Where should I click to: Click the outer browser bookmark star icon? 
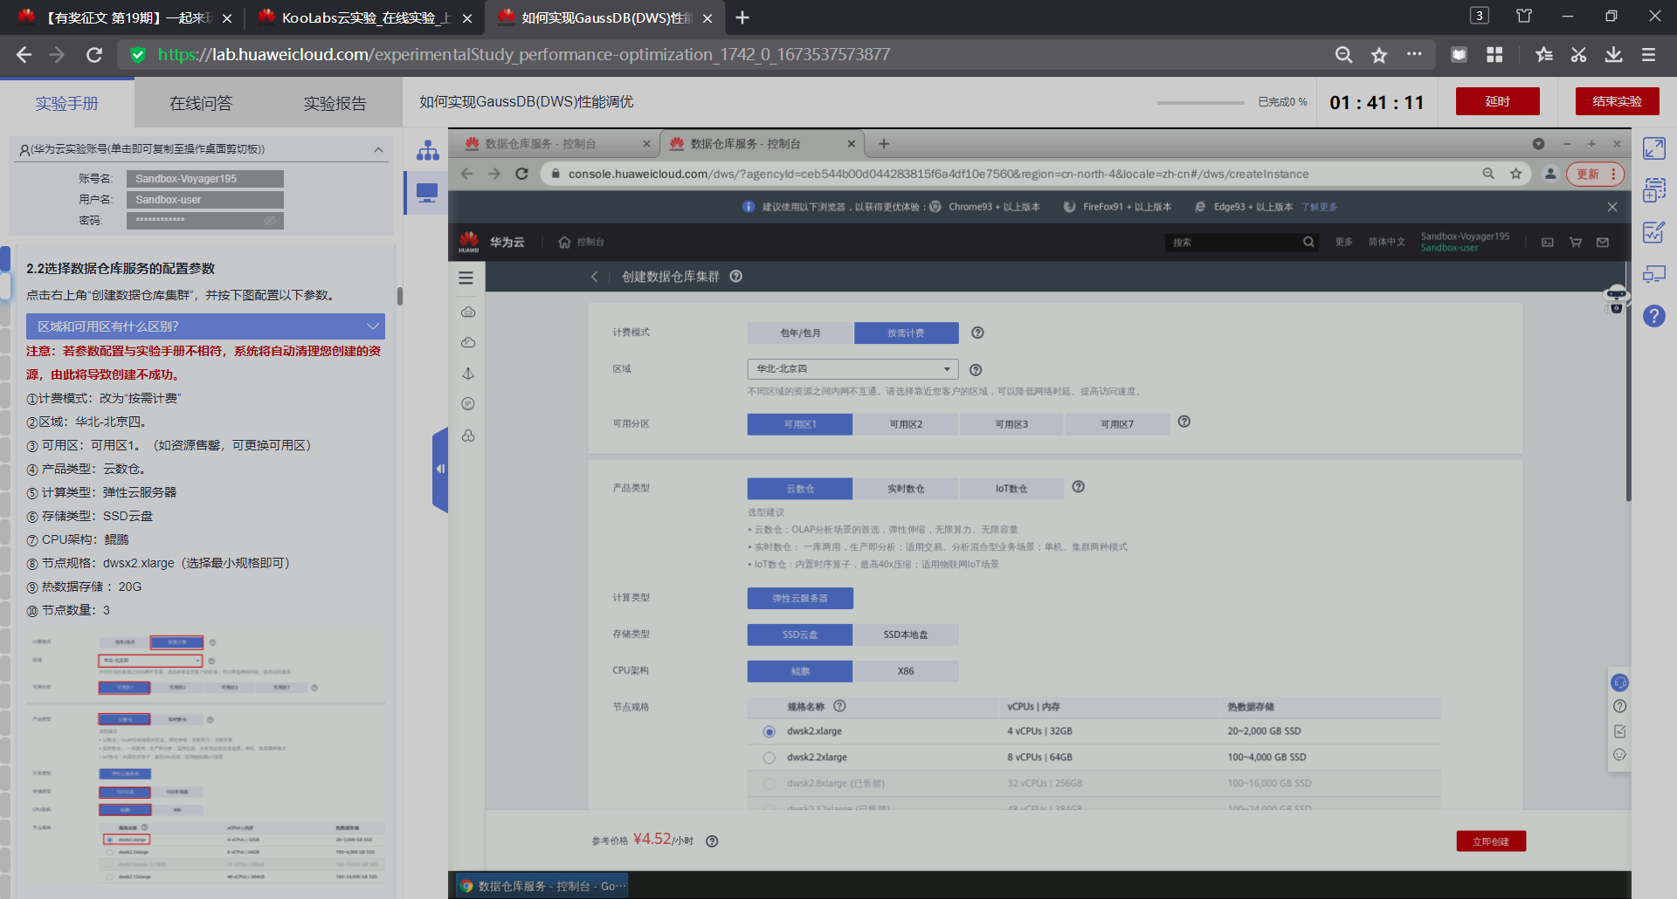pos(1379,55)
